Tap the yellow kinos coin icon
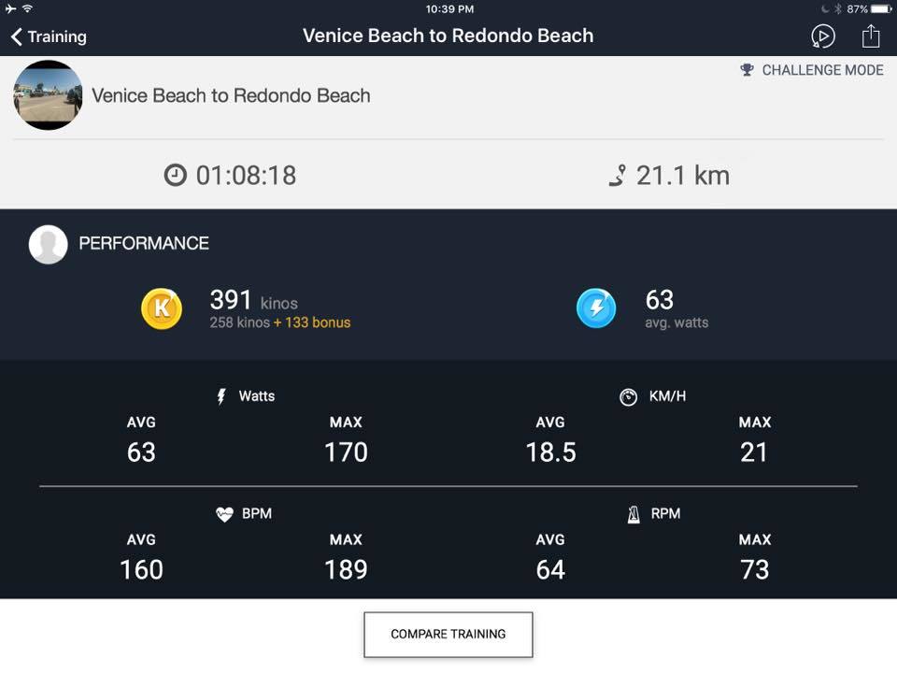Image resolution: width=897 pixels, height=673 pixels. point(162,308)
